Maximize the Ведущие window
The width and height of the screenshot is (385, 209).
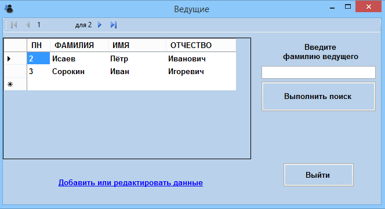[x=348, y=7]
